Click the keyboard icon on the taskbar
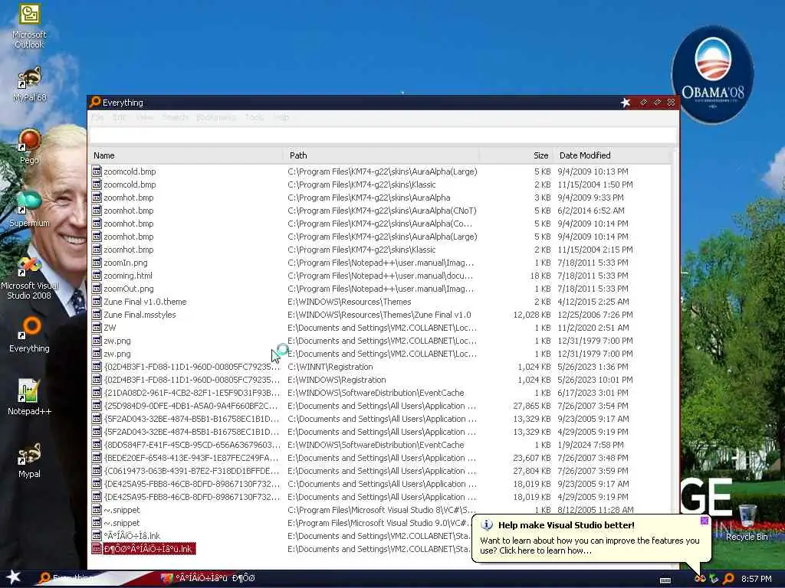 (x=665, y=580)
